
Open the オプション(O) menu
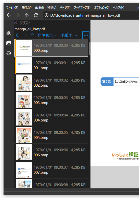[x=102, y=8]
